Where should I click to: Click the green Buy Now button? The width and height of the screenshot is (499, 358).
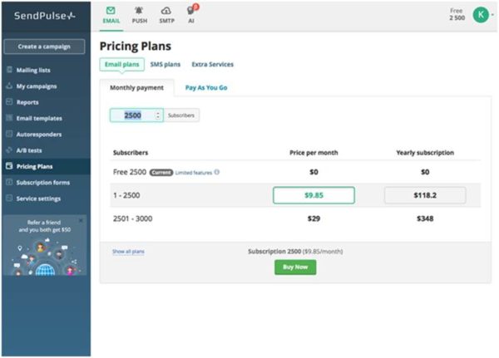click(295, 267)
